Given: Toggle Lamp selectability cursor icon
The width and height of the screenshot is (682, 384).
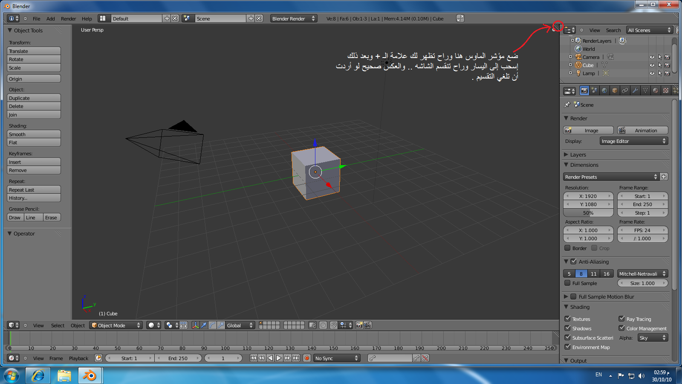Looking at the screenshot, I should click(x=660, y=73).
